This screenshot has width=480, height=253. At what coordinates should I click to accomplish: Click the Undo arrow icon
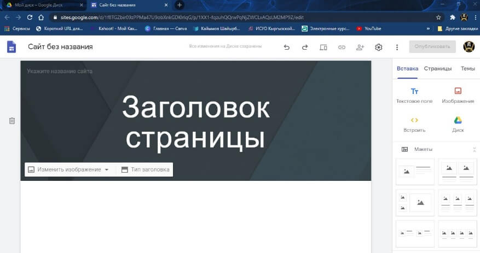(287, 48)
